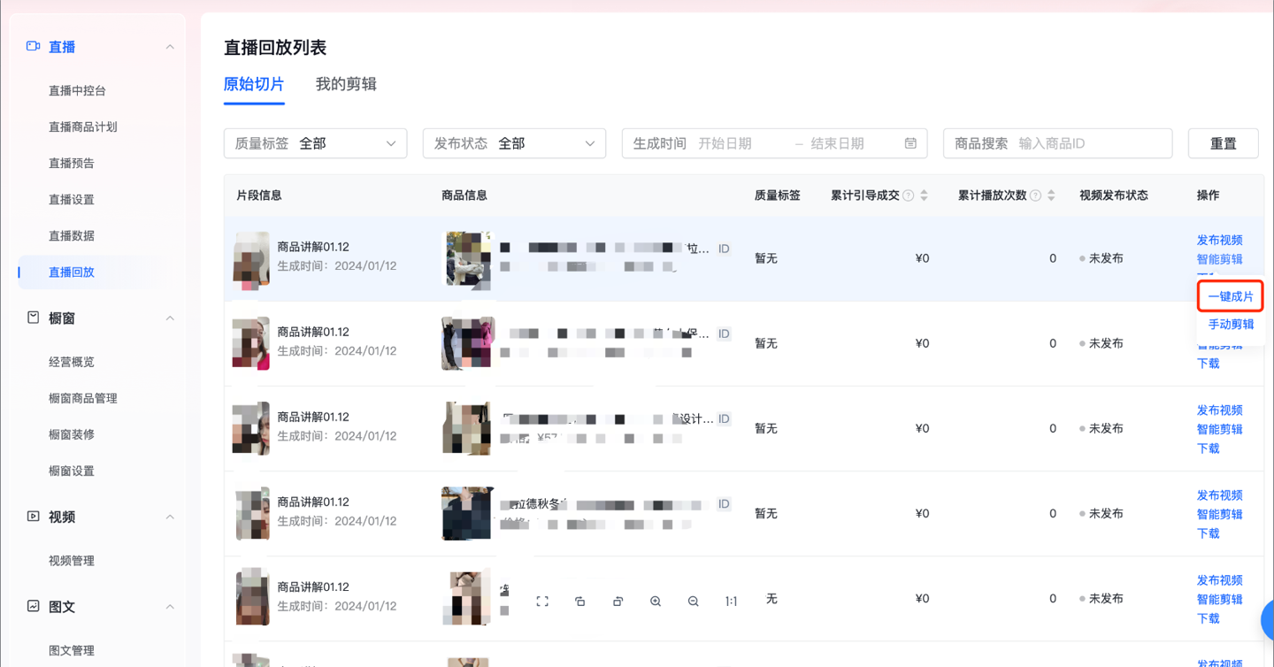Zoom in on the image preview
1274x667 pixels.
tap(656, 601)
